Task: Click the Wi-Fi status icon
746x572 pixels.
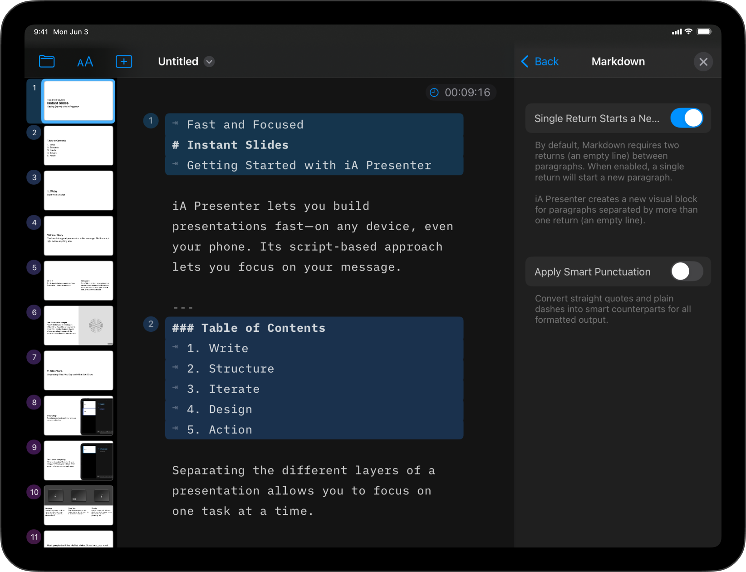Action: [688, 31]
